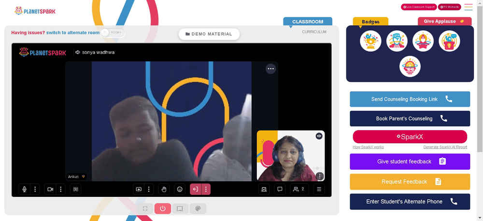Click the Give student feedback button
The height and width of the screenshot is (221, 483).
(x=410, y=162)
